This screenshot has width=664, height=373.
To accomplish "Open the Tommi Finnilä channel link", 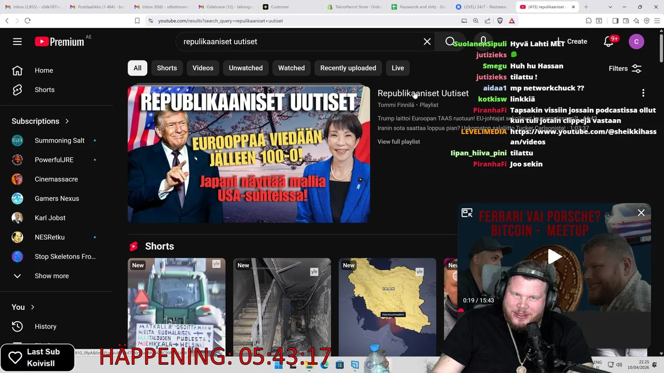I will (x=396, y=105).
